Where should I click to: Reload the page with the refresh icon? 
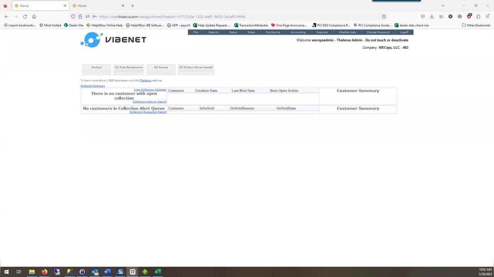pos(25,16)
